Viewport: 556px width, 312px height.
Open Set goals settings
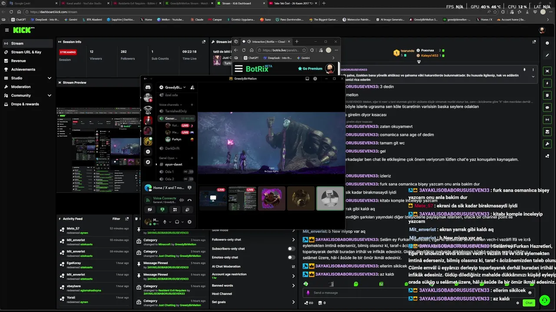coord(253,302)
